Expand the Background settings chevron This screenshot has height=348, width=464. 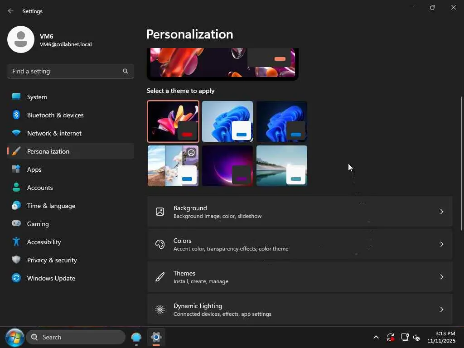tap(441, 212)
